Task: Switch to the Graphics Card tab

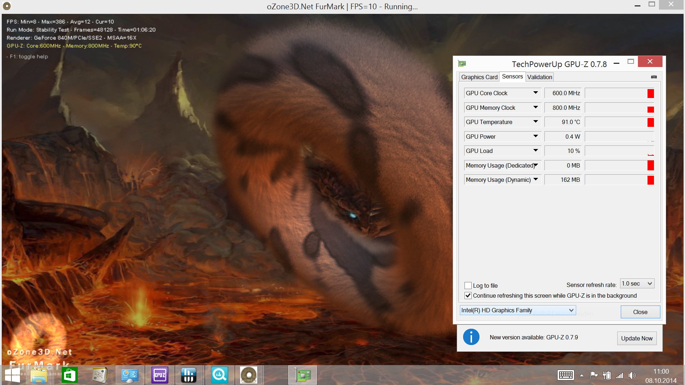Action: pyautogui.click(x=479, y=77)
